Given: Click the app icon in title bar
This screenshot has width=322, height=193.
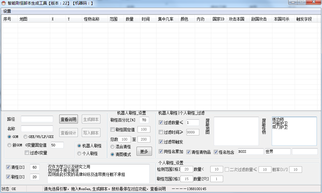Looking at the screenshot, I should click(x=4, y=3).
